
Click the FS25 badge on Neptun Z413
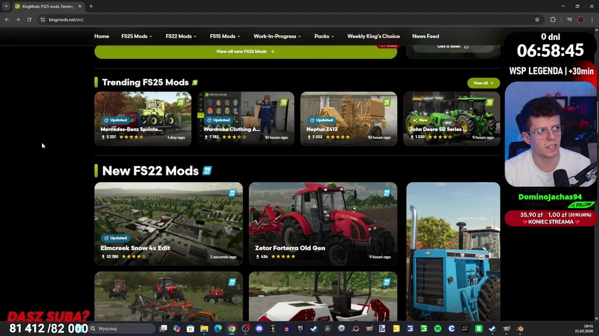(387, 102)
